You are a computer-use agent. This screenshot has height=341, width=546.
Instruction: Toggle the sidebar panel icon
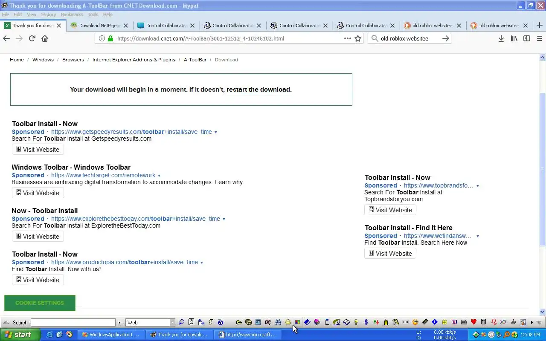pos(527,38)
